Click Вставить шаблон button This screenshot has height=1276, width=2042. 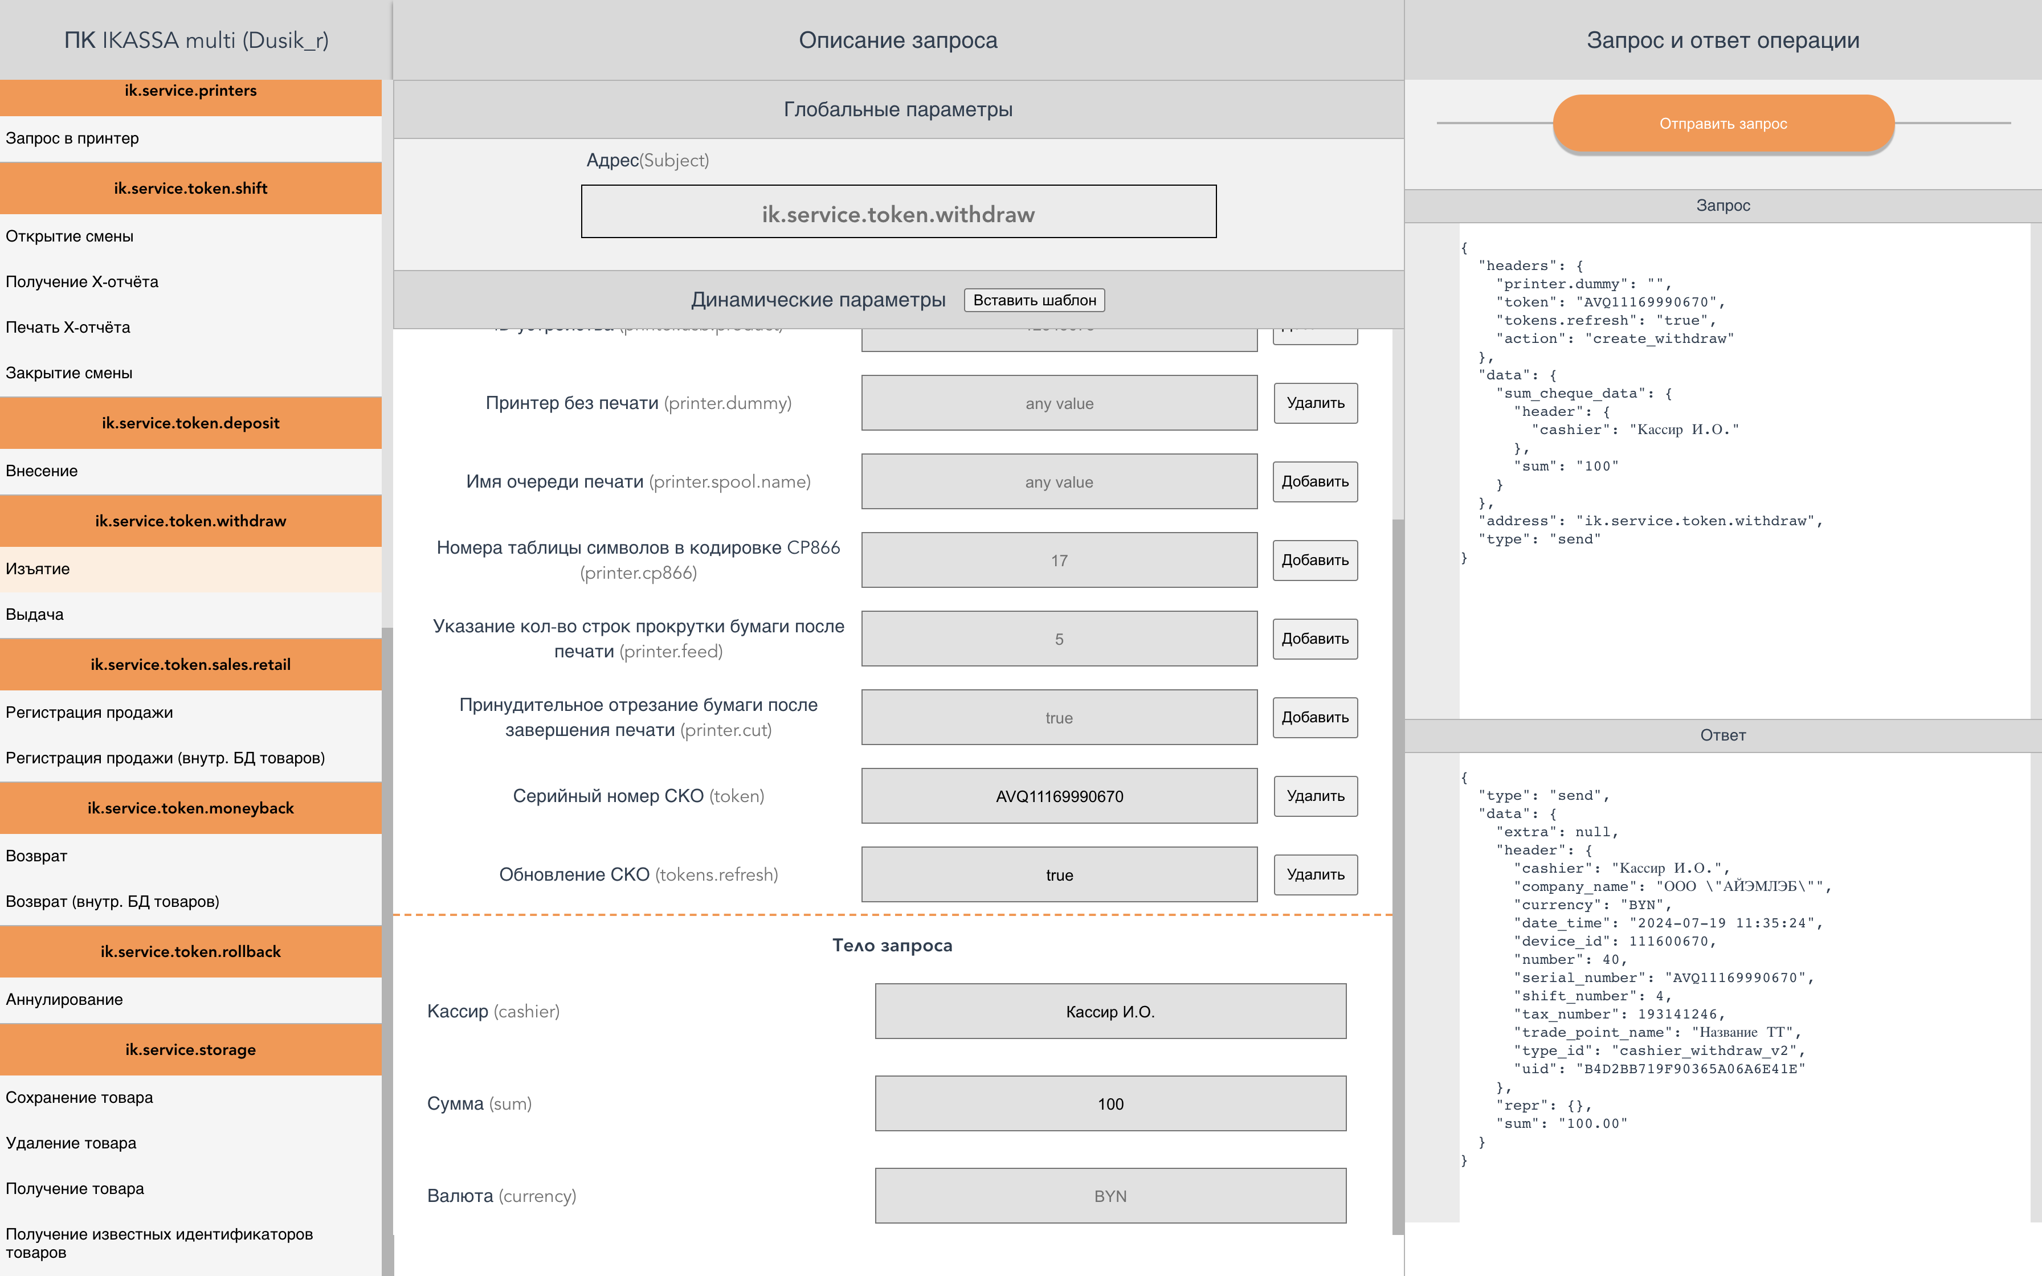[x=1034, y=300]
